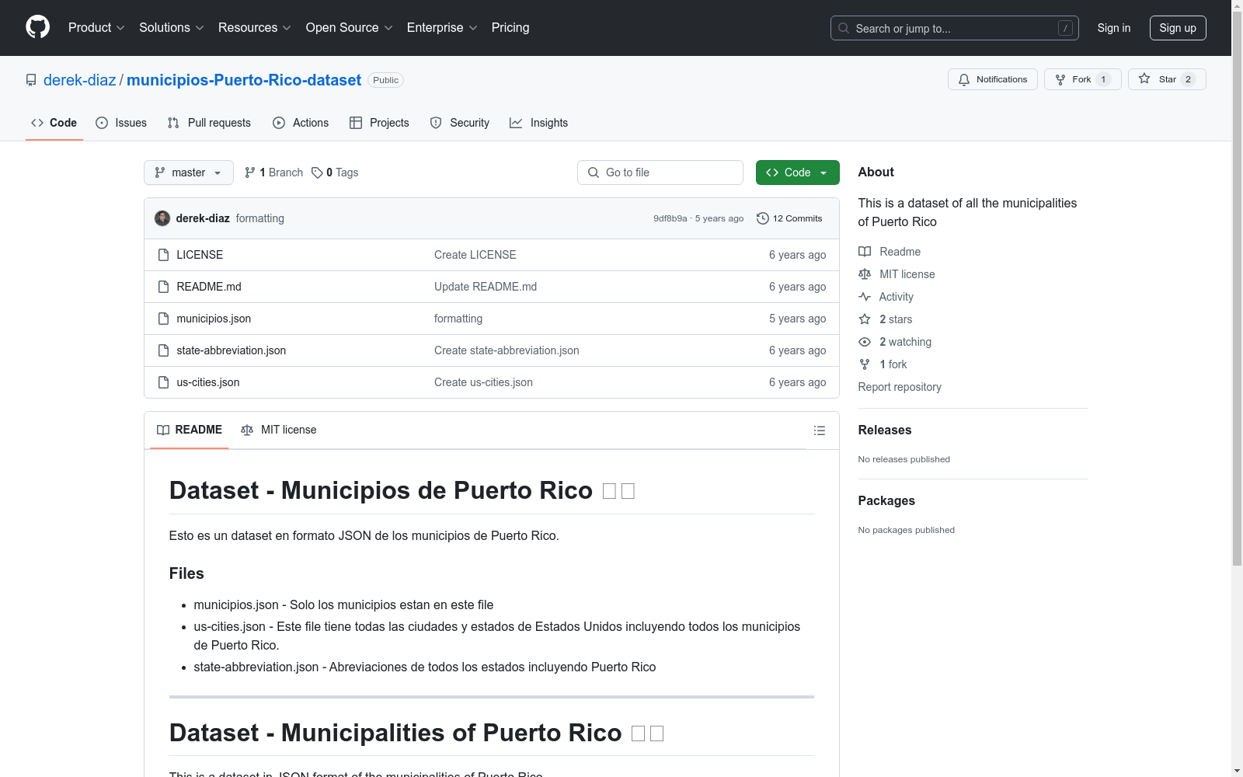Click the README.md file icon
This screenshot has height=777, width=1243.
163,287
